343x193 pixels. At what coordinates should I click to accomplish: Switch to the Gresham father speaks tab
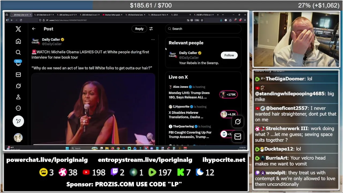[x=112, y=15]
